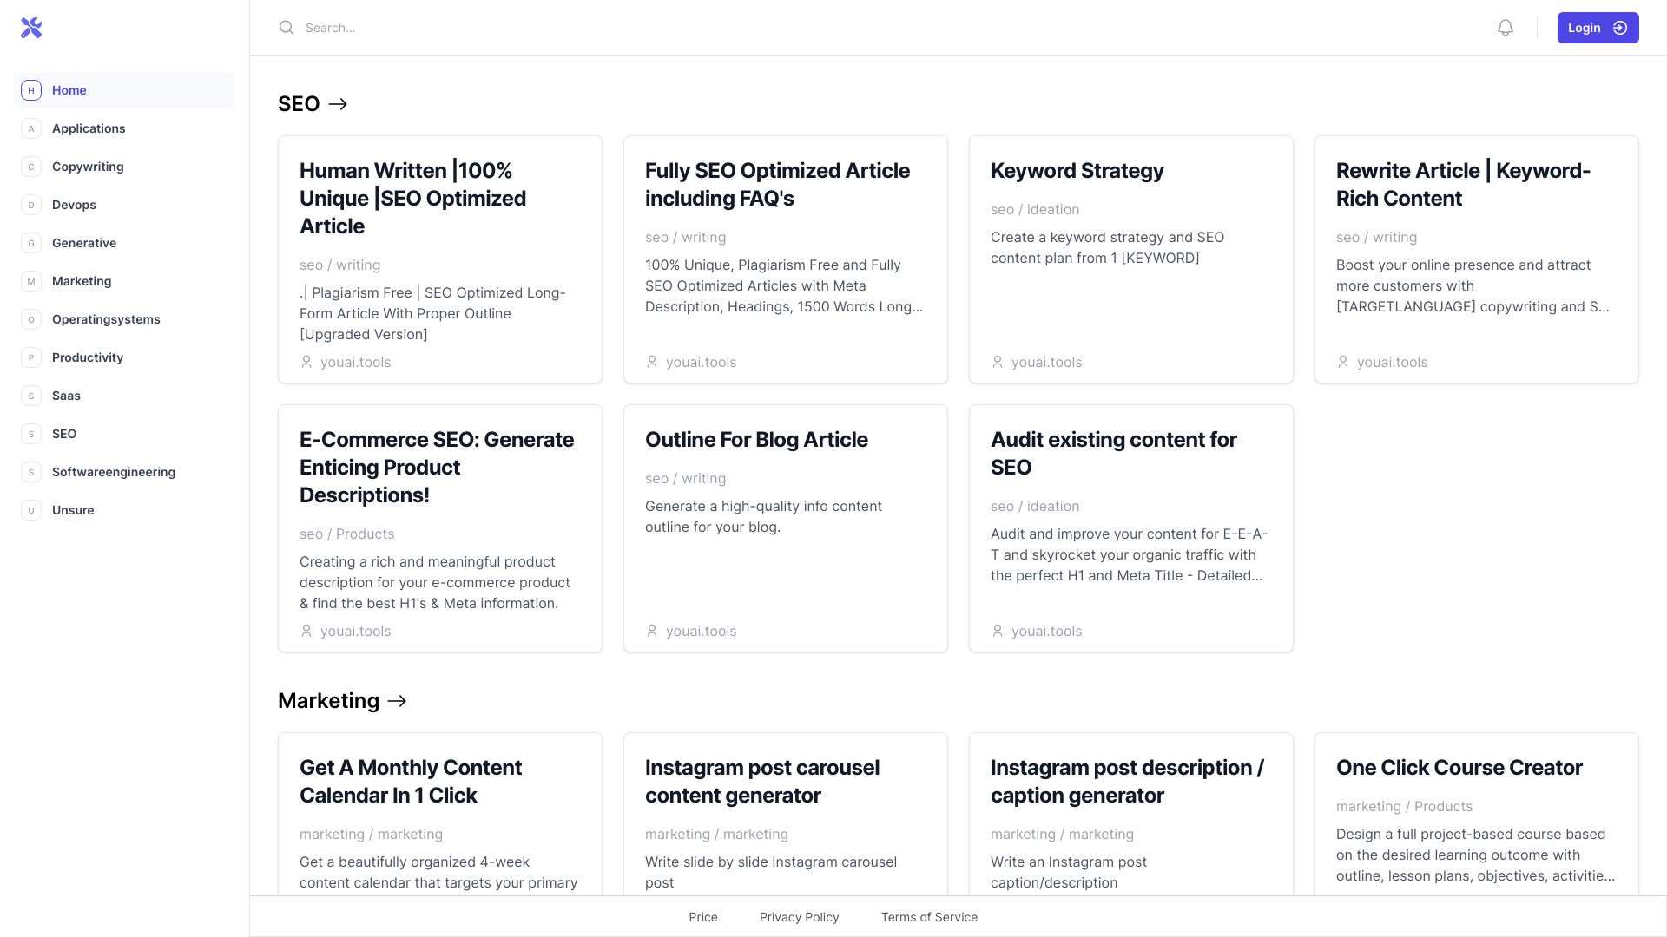The image size is (1667, 937).
Task: Click the author icon on Keyword Strategy card
Action: pyautogui.click(x=998, y=362)
